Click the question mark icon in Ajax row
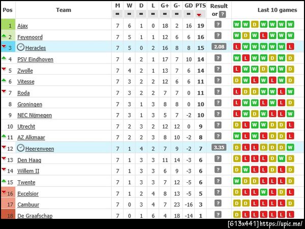 (218, 24)
